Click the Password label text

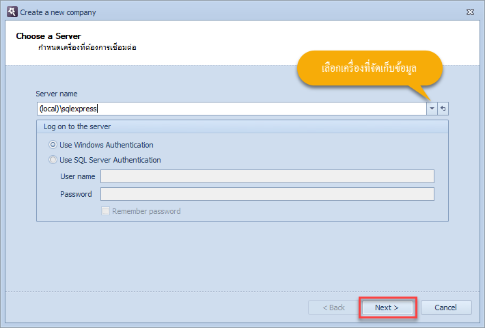(76, 194)
